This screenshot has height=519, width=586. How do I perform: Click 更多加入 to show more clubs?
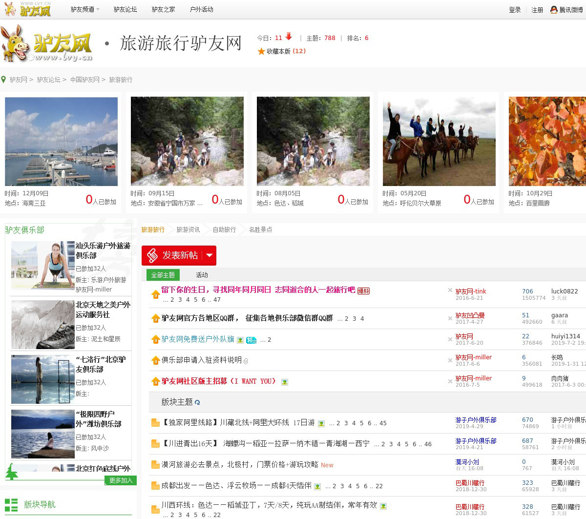(x=120, y=480)
